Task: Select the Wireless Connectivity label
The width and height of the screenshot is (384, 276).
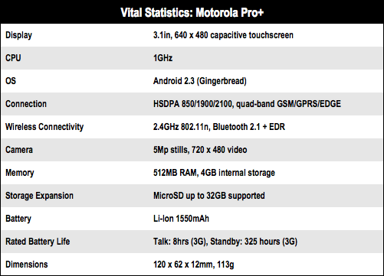Action: pyautogui.click(x=44, y=127)
